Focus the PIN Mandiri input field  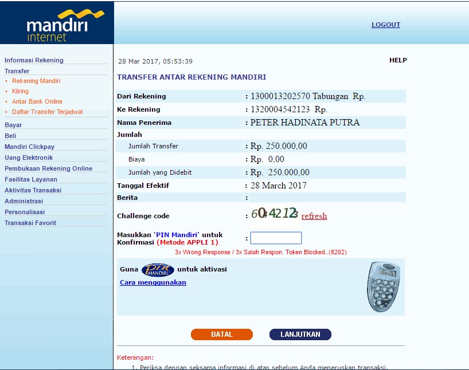[276, 238]
